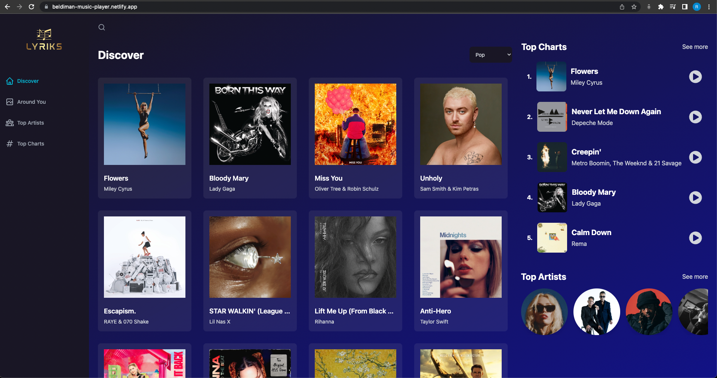Open Miss You song title link
This screenshot has height=378, width=717.
click(329, 178)
